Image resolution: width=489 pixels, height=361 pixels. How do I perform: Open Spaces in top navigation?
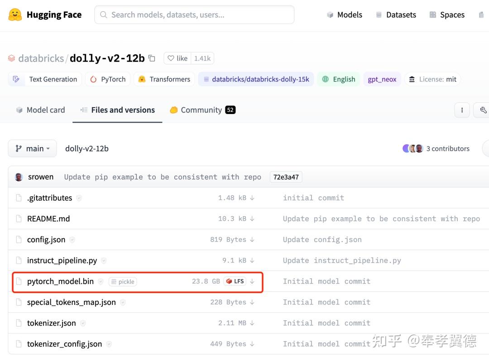point(447,14)
